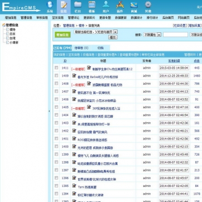Tick the checkbox for row ID 1397
The width and height of the screenshot is (202, 202).
[56, 170]
